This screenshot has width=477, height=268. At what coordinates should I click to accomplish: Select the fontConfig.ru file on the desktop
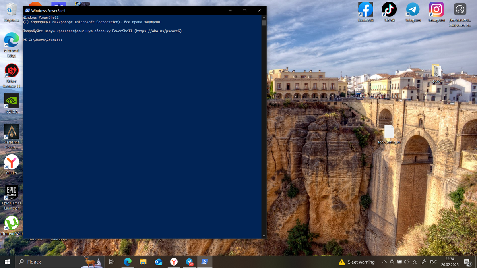[389, 135]
